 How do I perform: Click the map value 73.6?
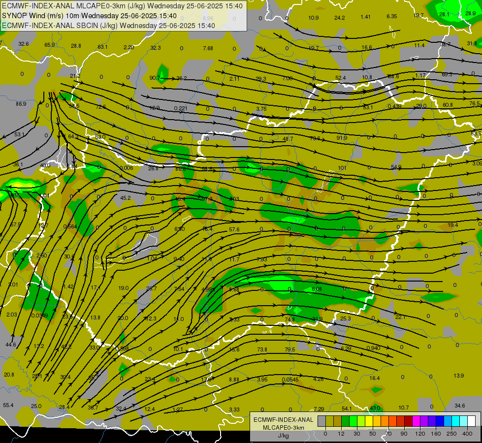click(315, 138)
